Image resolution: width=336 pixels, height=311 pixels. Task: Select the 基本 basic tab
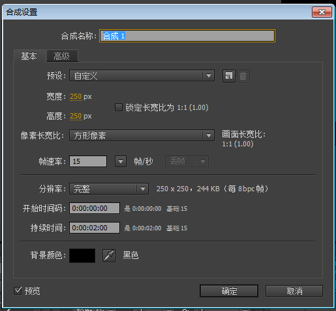pyautogui.click(x=29, y=56)
